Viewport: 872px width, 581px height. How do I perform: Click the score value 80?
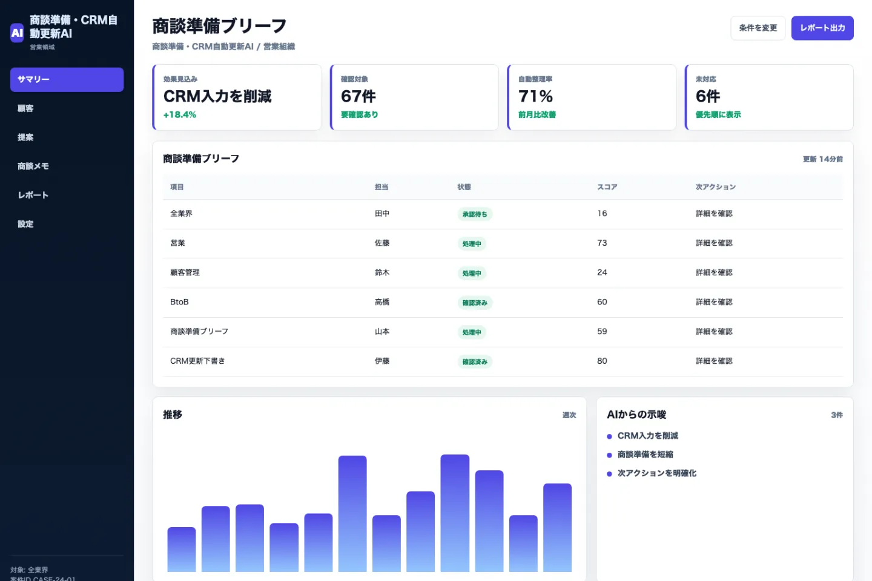click(x=602, y=361)
